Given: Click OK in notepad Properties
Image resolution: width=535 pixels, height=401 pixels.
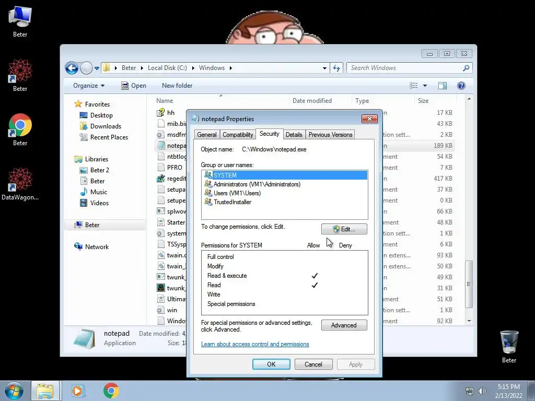Looking at the screenshot, I should [271, 364].
